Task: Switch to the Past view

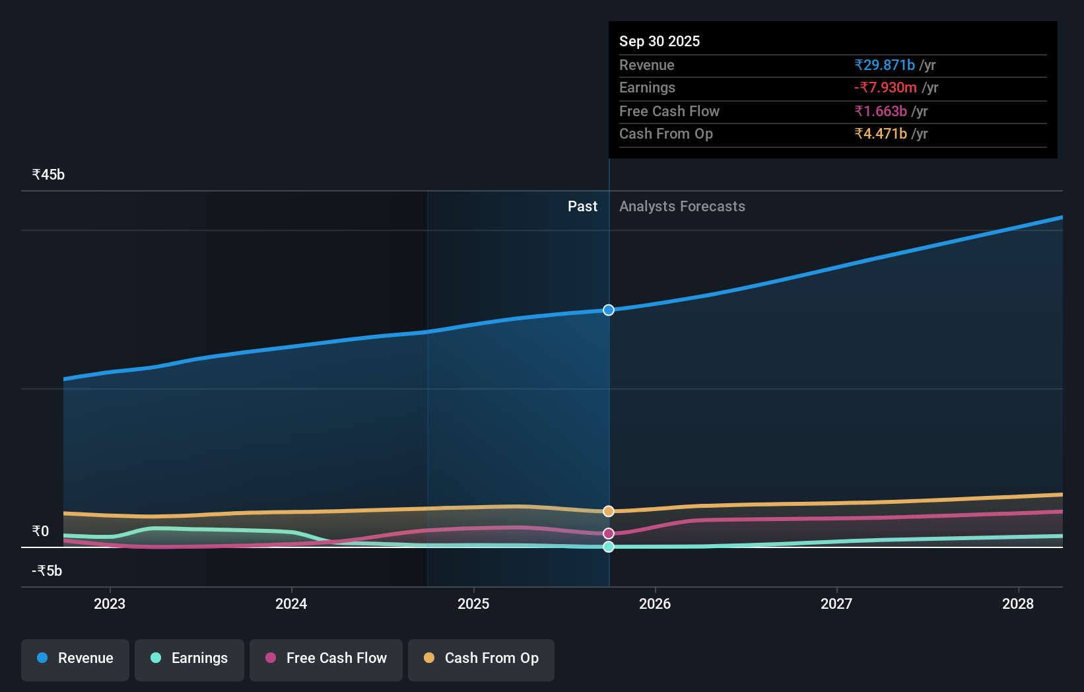Action: [582, 206]
